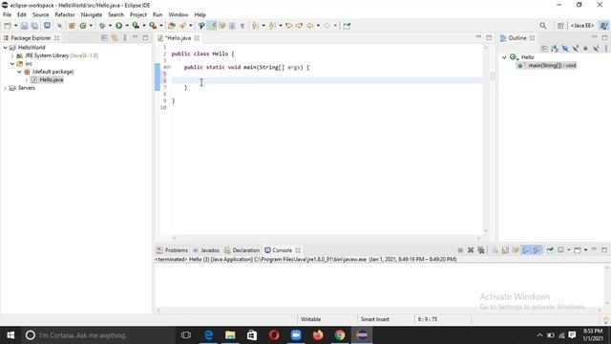Collapse the HelloWorld project tree
This screenshot has width=611, height=344.
point(5,48)
